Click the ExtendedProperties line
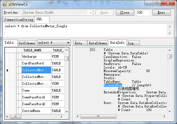 click(135, 92)
